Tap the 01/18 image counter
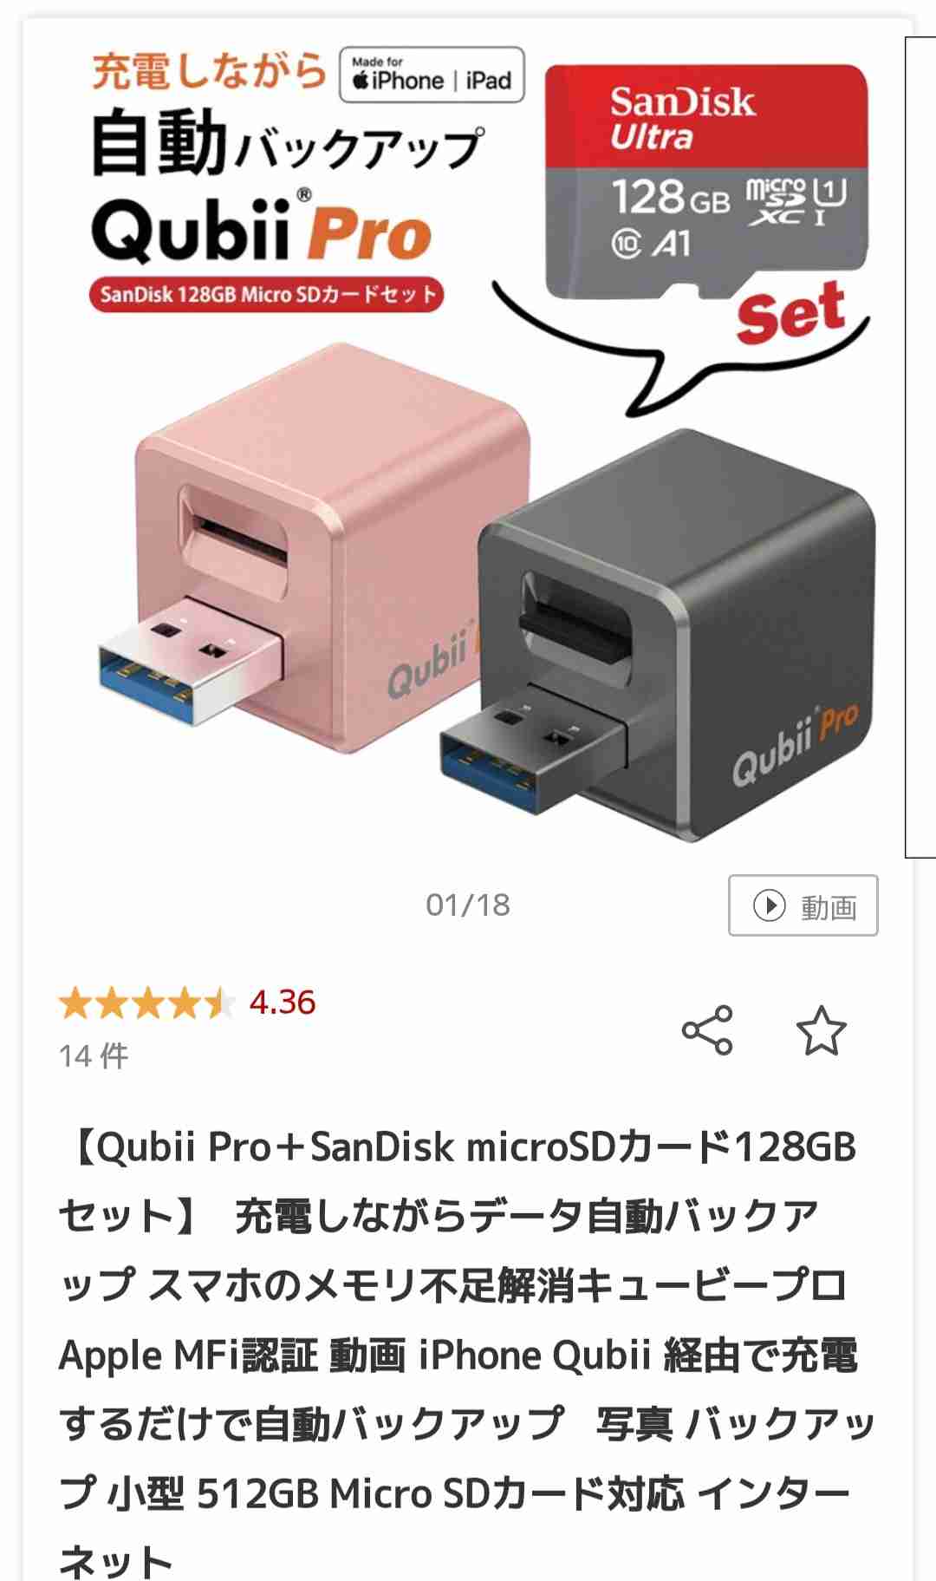 click(x=468, y=905)
